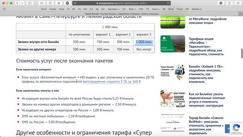This screenshot has width=243, height=137.
Task: Open the FB bookmark
Action: point(79,9)
